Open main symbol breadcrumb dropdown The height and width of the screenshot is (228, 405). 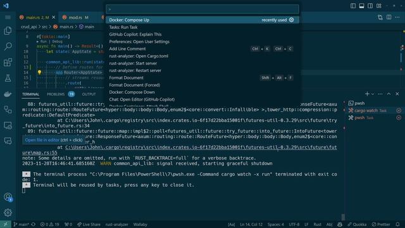click(x=87, y=27)
